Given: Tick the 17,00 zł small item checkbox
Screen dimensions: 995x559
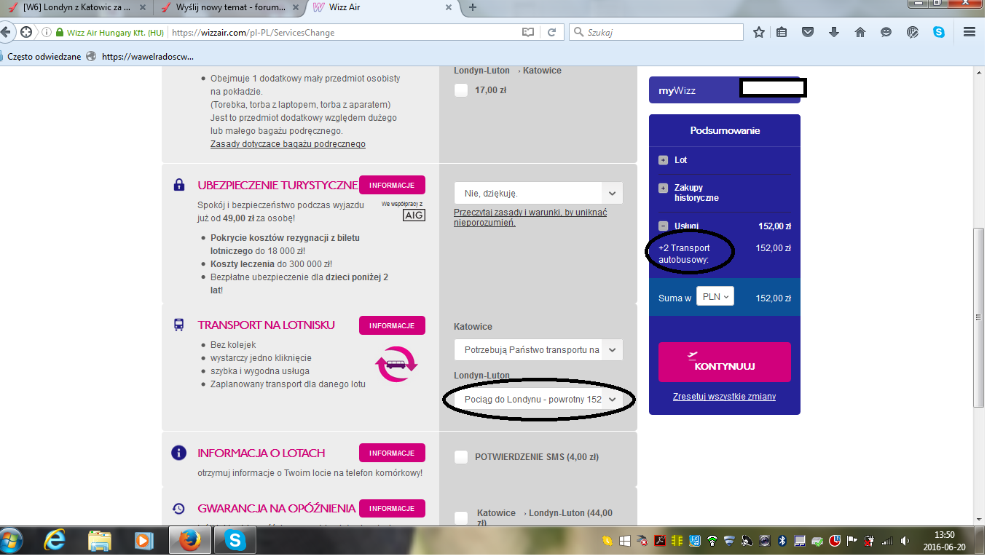Looking at the screenshot, I should tap(460, 90).
